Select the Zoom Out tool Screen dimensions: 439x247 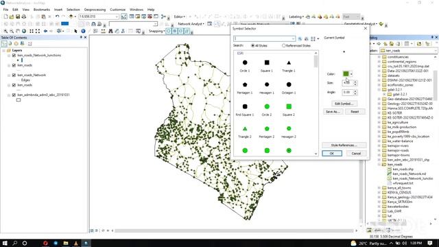[x=12, y=31]
